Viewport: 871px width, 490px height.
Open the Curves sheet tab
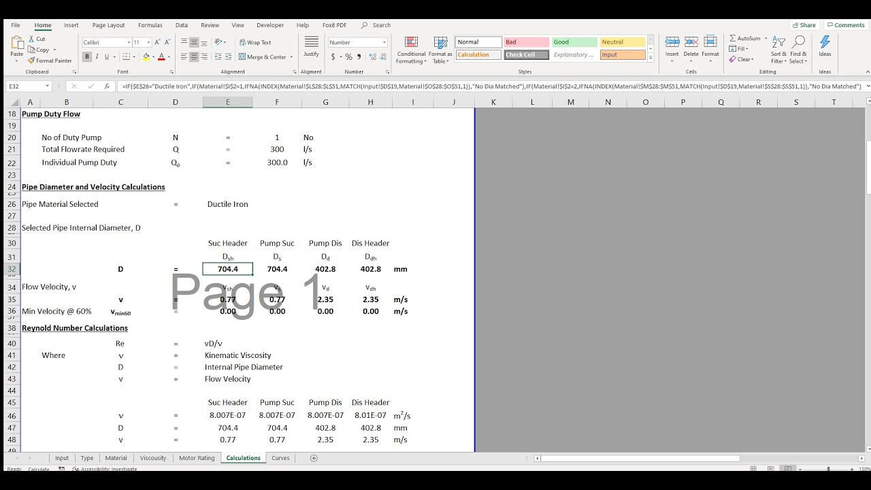[280, 458]
